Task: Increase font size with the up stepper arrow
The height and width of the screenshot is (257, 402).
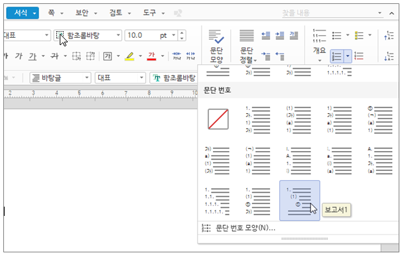Action: click(182, 32)
